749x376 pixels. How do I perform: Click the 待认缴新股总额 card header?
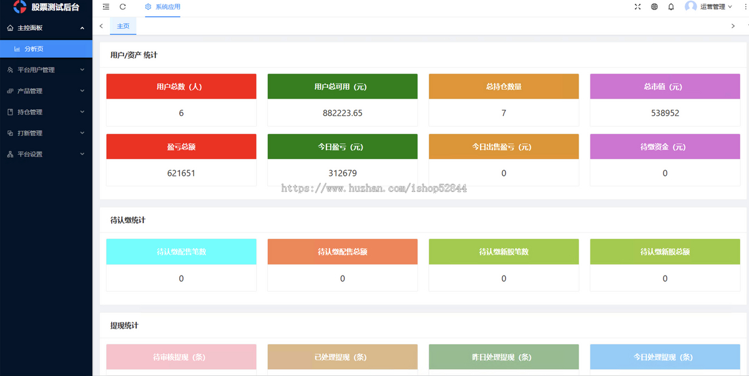pos(665,252)
